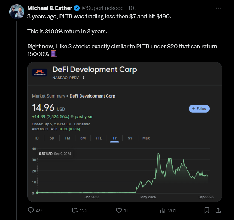Click the blue verified badge

tap(77, 8)
